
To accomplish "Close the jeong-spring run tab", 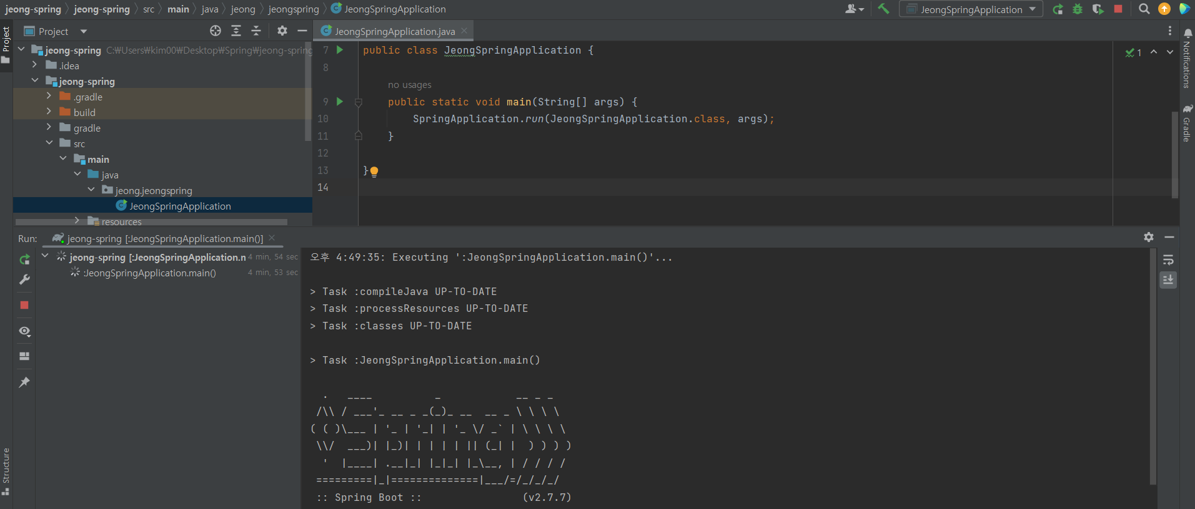I will coord(272,238).
